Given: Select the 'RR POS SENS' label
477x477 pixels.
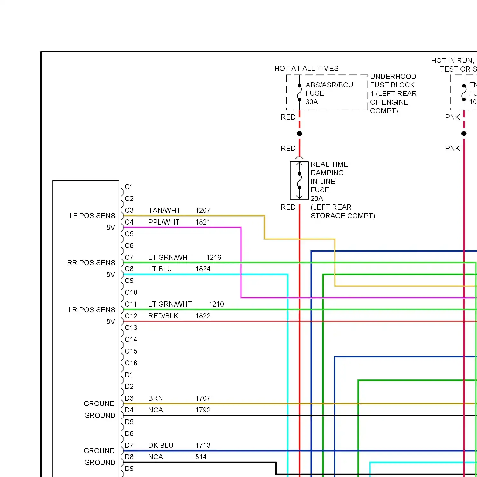Looking at the screenshot, I should (x=91, y=263).
